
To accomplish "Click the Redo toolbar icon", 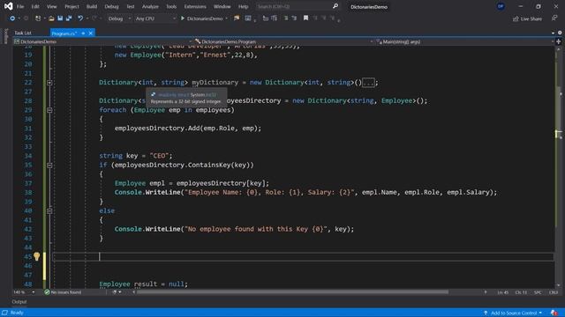I will tap(94, 18).
